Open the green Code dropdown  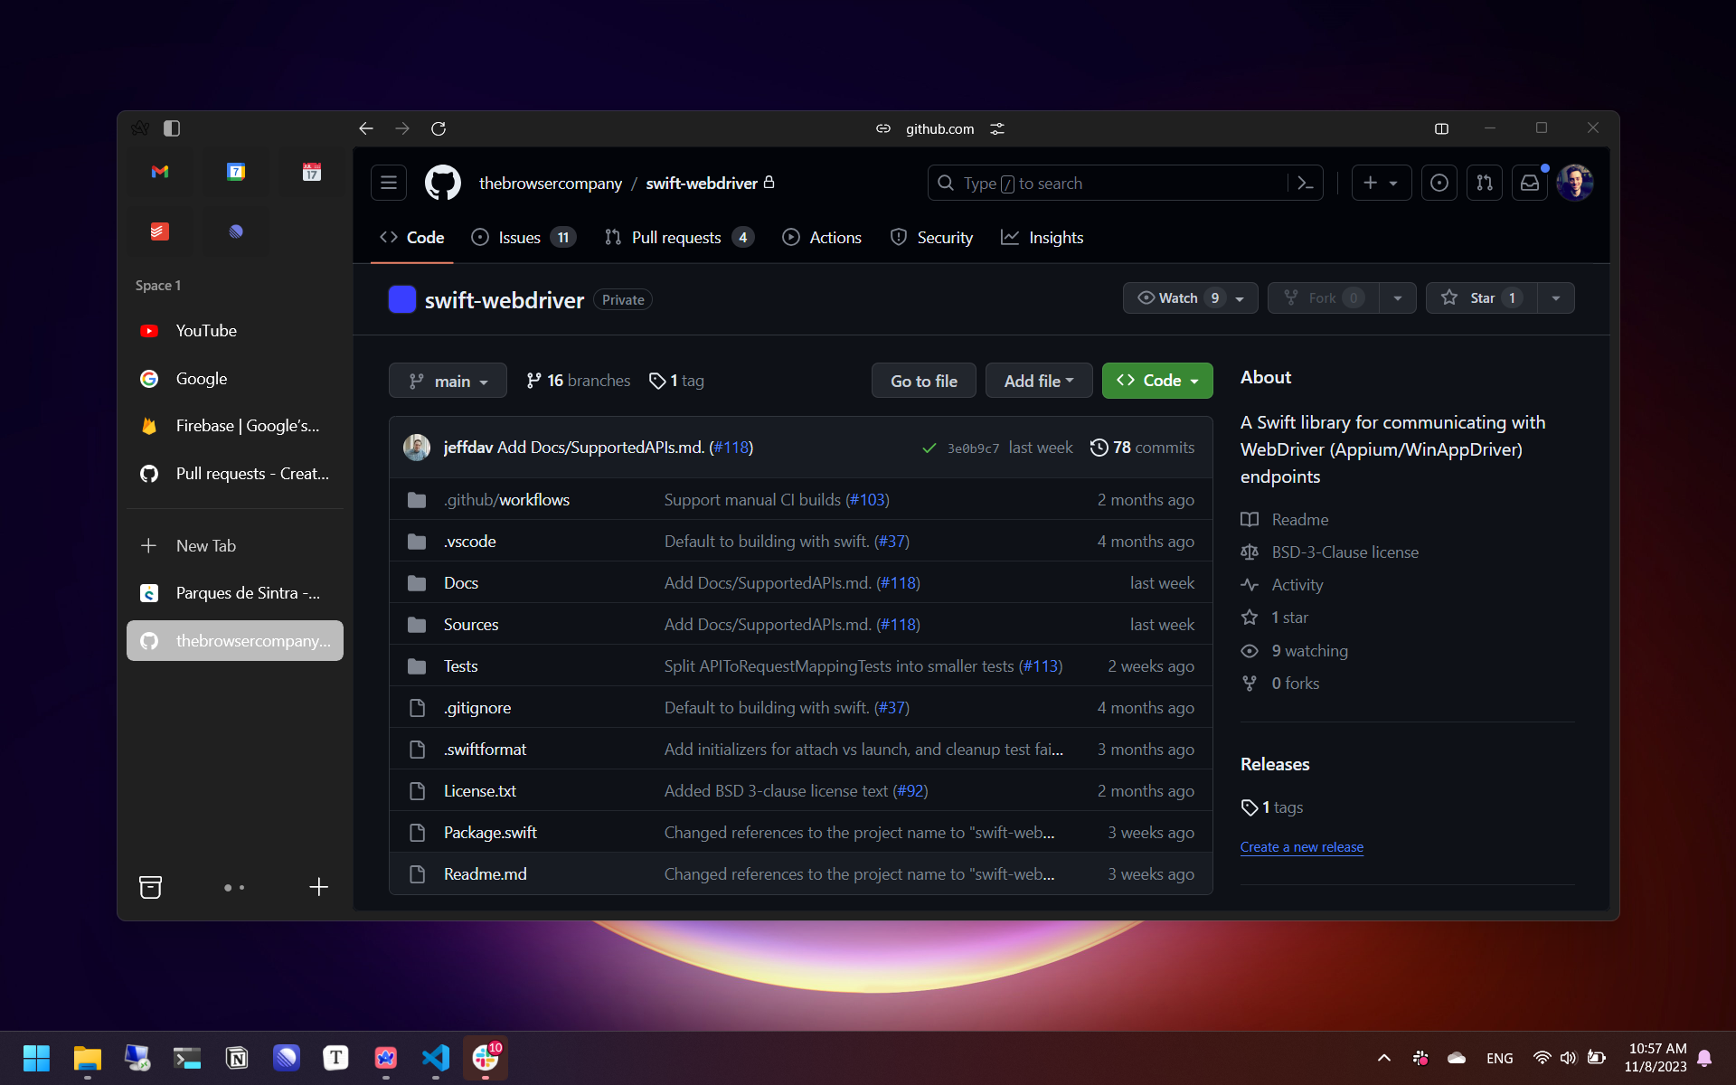(x=1156, y=381)
